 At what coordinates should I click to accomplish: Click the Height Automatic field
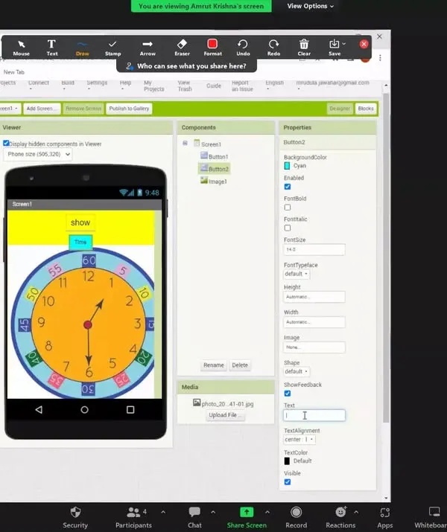click(x=314, y=297)
